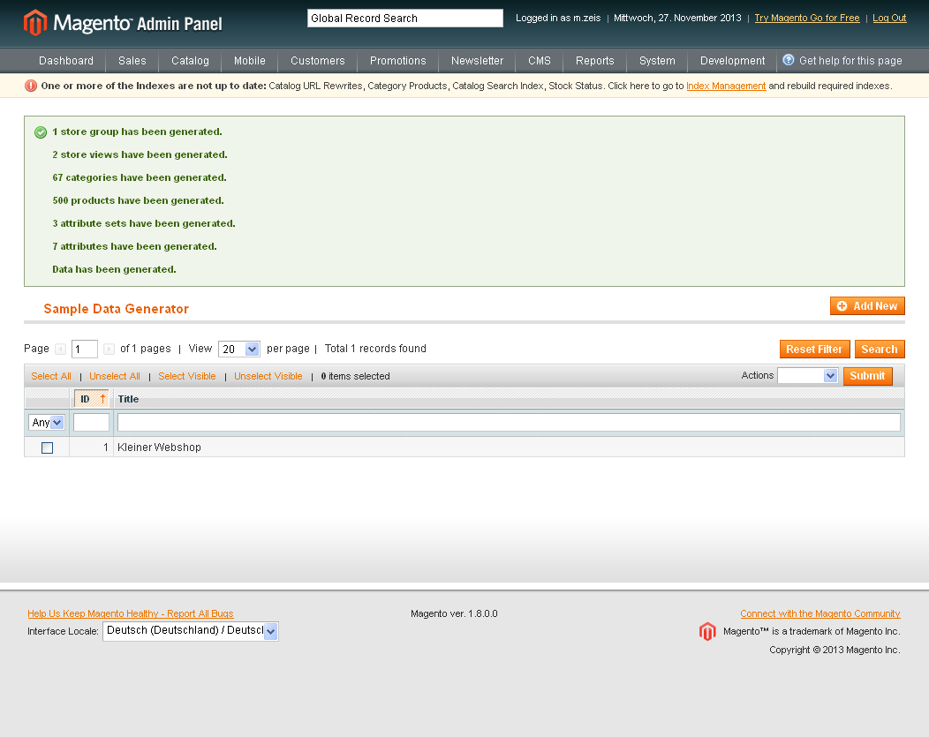Click the Search button
Viewport: 929px width, 737px height.
point(880,350)
